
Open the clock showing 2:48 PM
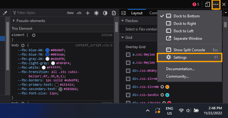[213, 111]
